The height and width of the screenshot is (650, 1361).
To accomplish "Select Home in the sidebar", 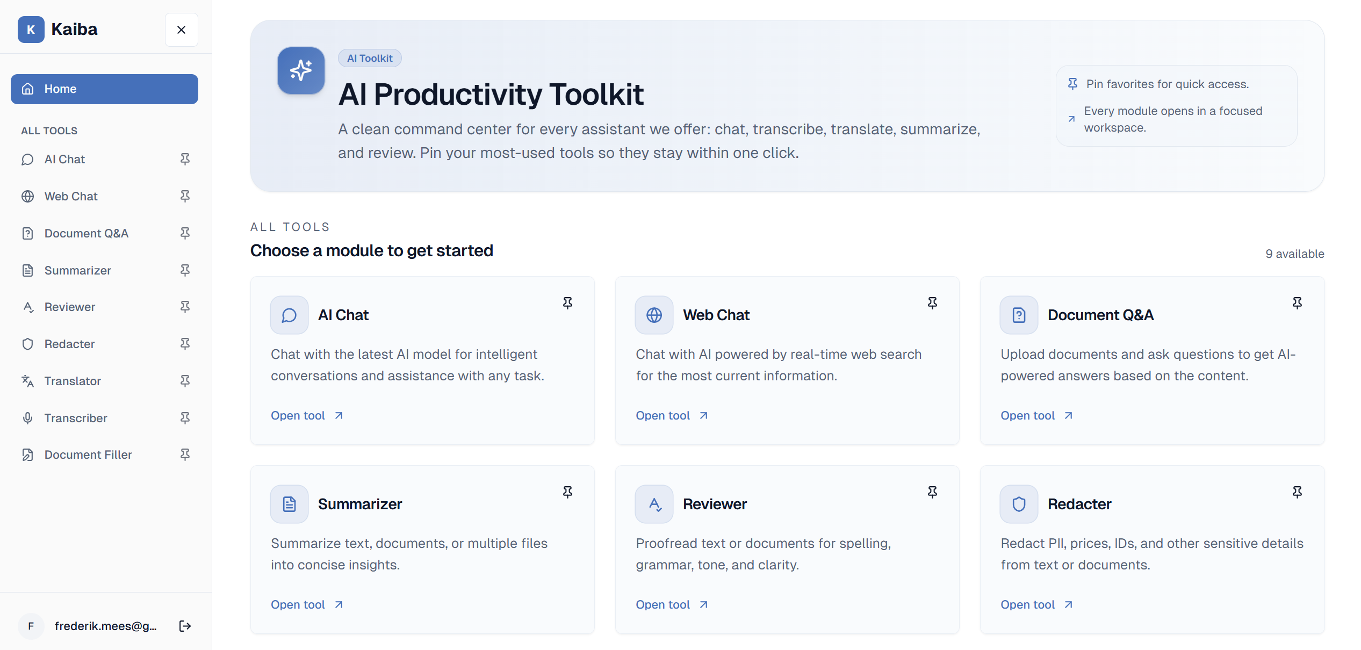I will pos(104,89).
